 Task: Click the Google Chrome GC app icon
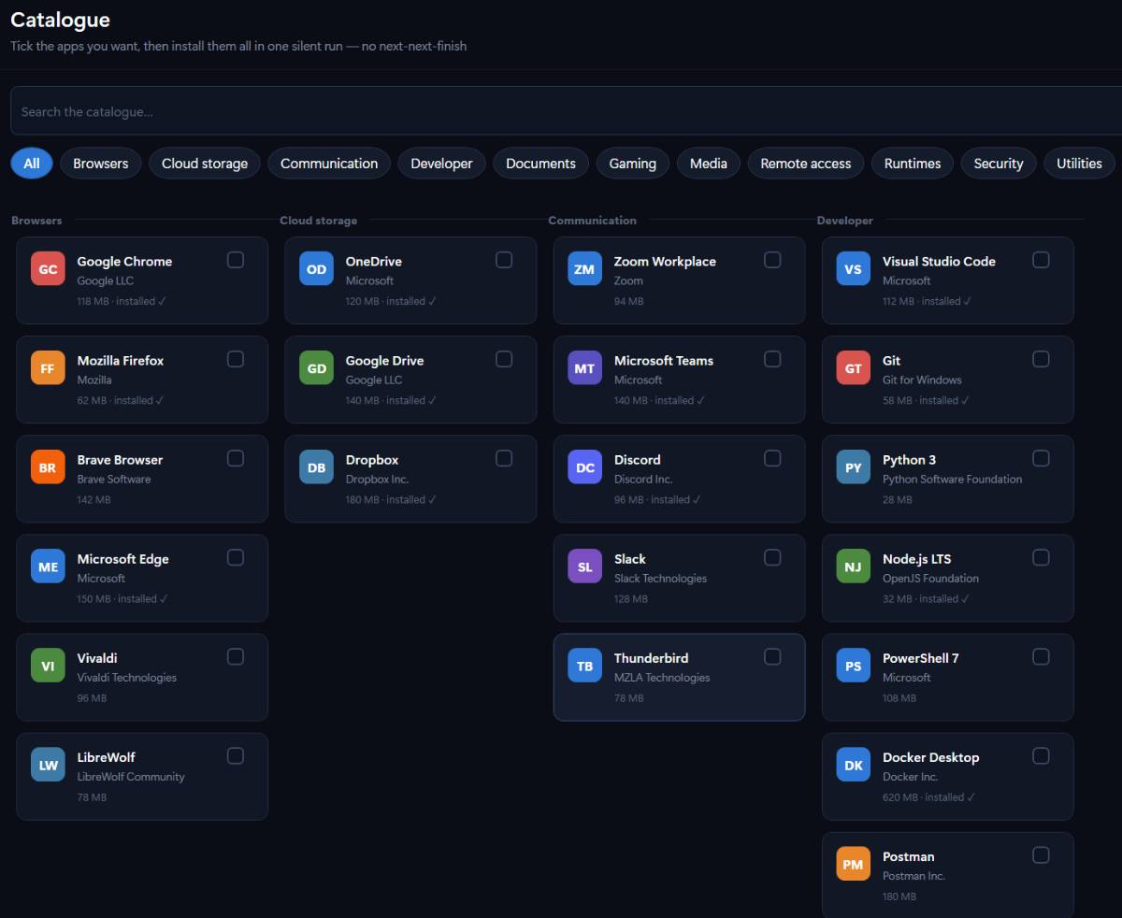coord(48,269)
